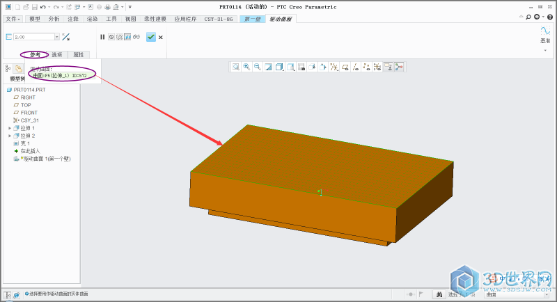Open the CST-31-86 ribbon tab
Screen dimensions: 557x302
[219, 19]
